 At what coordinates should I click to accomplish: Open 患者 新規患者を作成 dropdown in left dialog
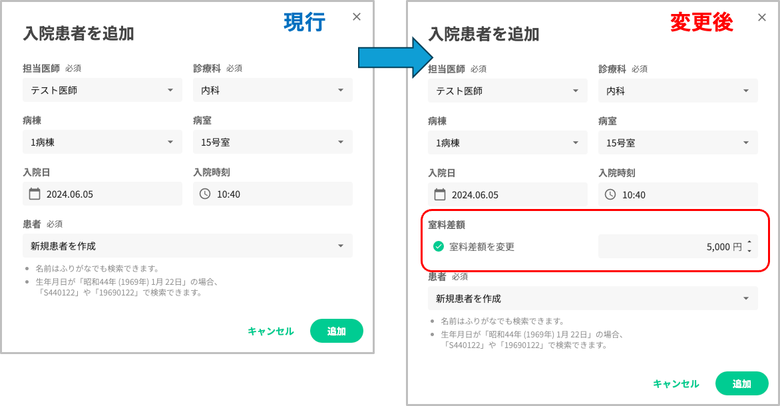click(188, 246)
